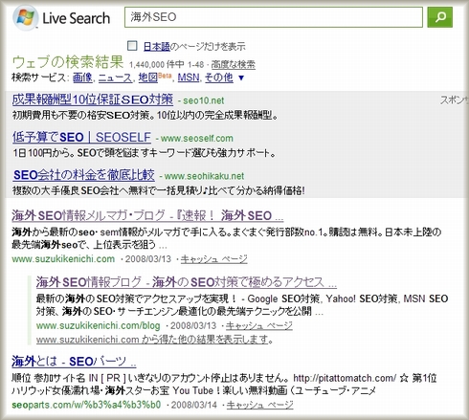Image resolution: width=469 pixels, height=420 pixels.
Task: Open sponsored link 低予算でSEO | SEOSELF
Action: click(x=81, y=137)
